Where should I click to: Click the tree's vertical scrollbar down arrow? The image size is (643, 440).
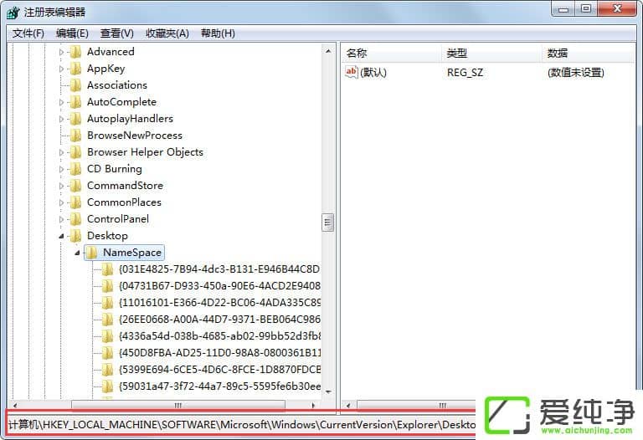[328, 391]
